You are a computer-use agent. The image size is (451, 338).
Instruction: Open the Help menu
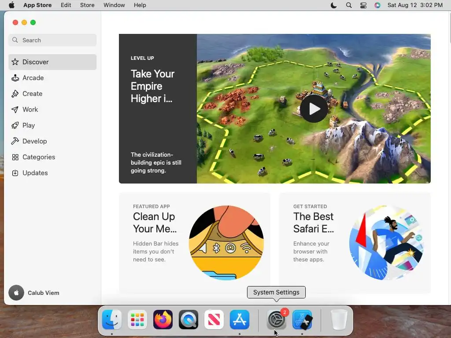[x=140, y=5]
